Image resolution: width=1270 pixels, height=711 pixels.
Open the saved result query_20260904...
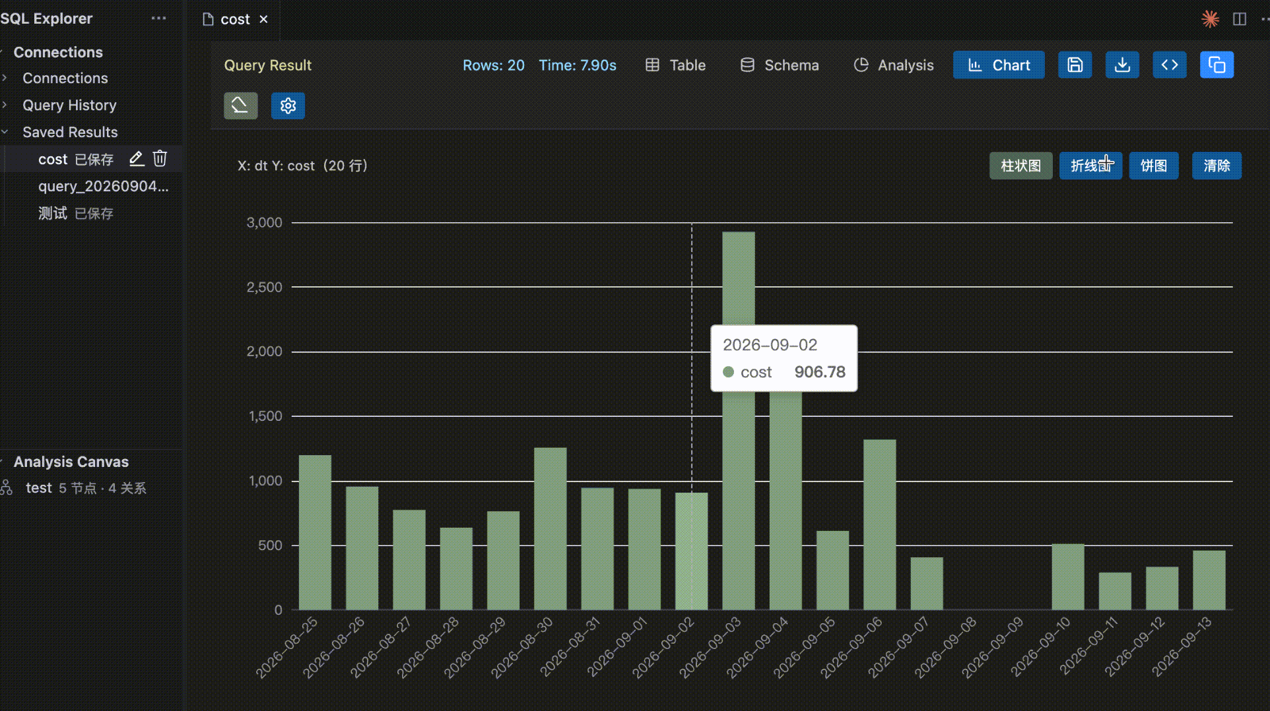pos(103,186)
